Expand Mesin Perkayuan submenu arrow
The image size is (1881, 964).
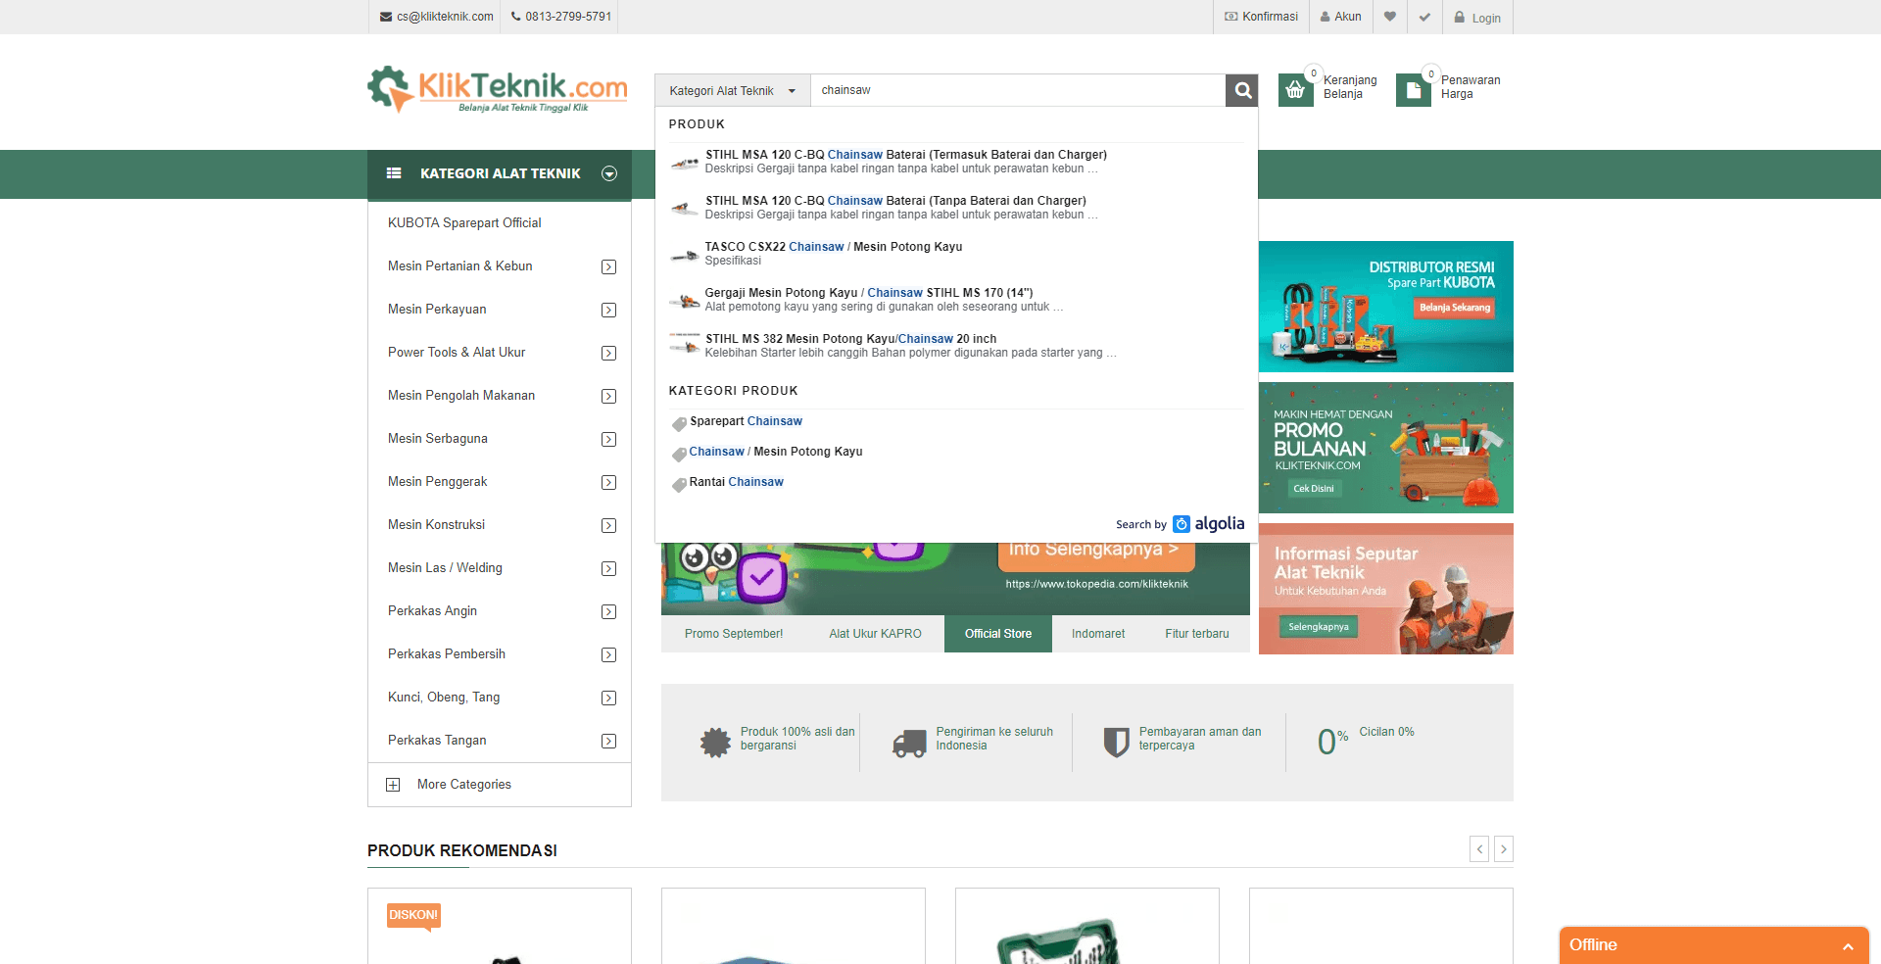pyautogui.click(x=608, y=310)
